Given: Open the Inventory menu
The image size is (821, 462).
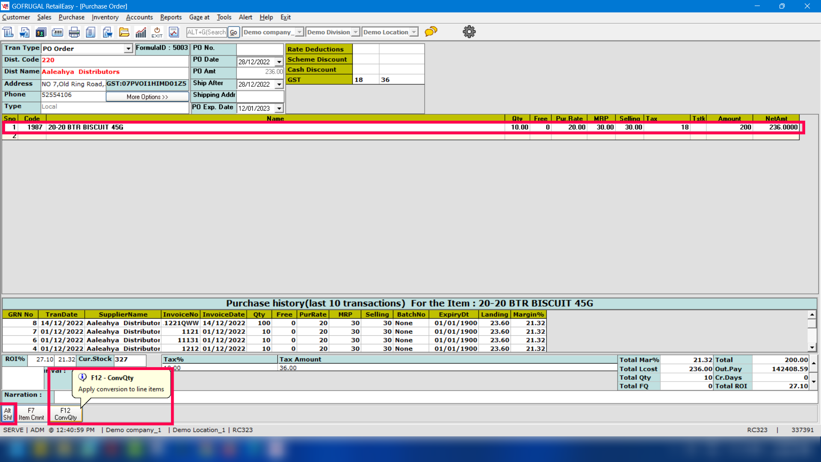Looking at the screenshot, I should coord(105,17).
